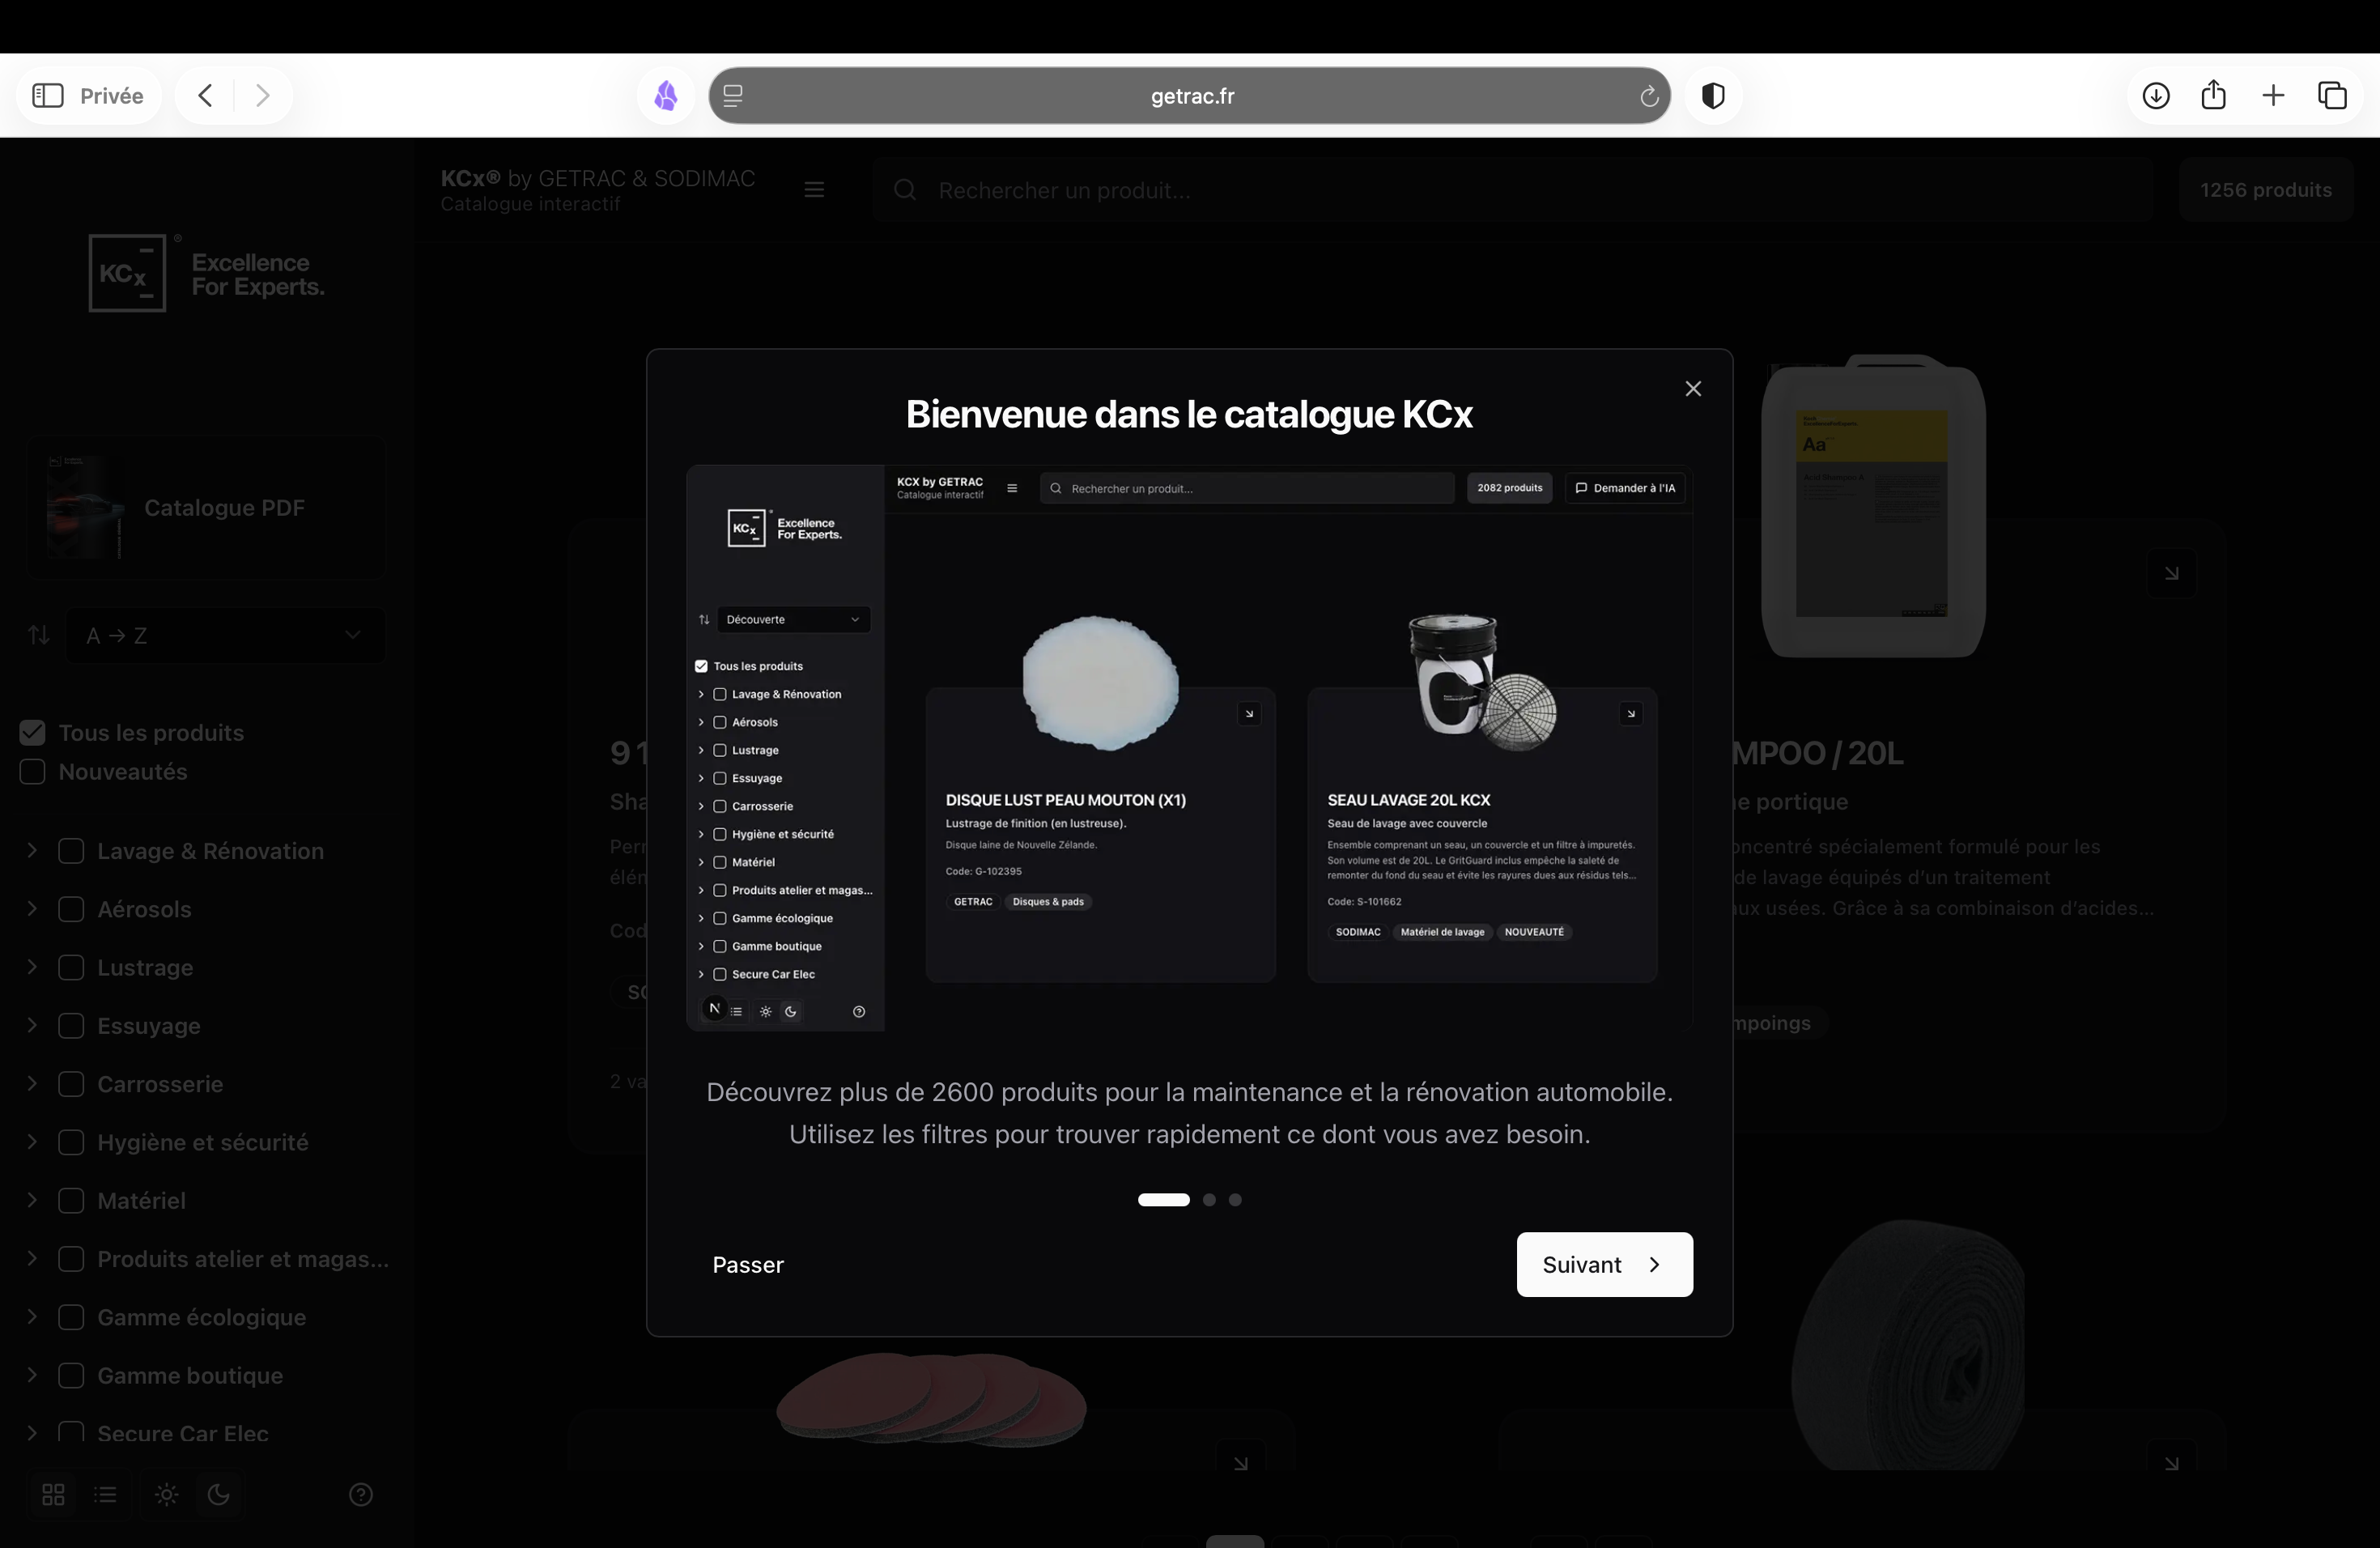The height and width of the screenshot is (1548, 2380).
Task: Expand the Gamme écologique chevron
Action: (x=32, y=1317)
